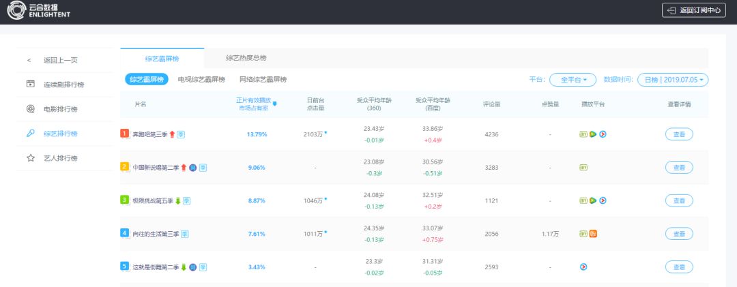Open the 全平台 platform dropdown
Screen dimensions: 737x287
(573, 80)
